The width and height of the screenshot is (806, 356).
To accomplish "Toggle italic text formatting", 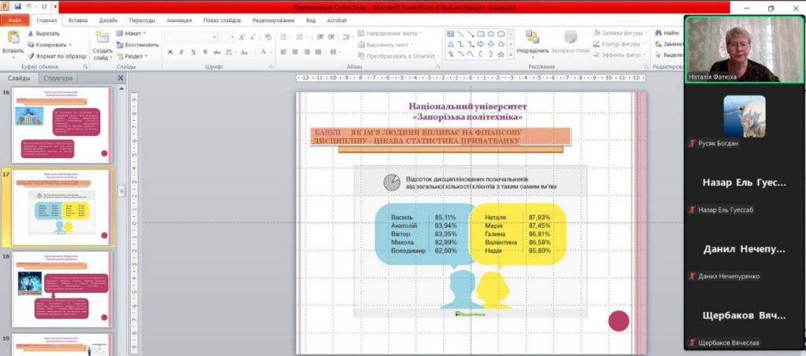I will pos(181,53).
